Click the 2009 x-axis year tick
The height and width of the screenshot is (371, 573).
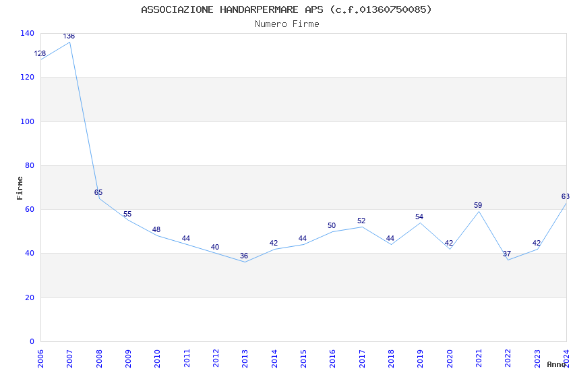tap(128, 359)
